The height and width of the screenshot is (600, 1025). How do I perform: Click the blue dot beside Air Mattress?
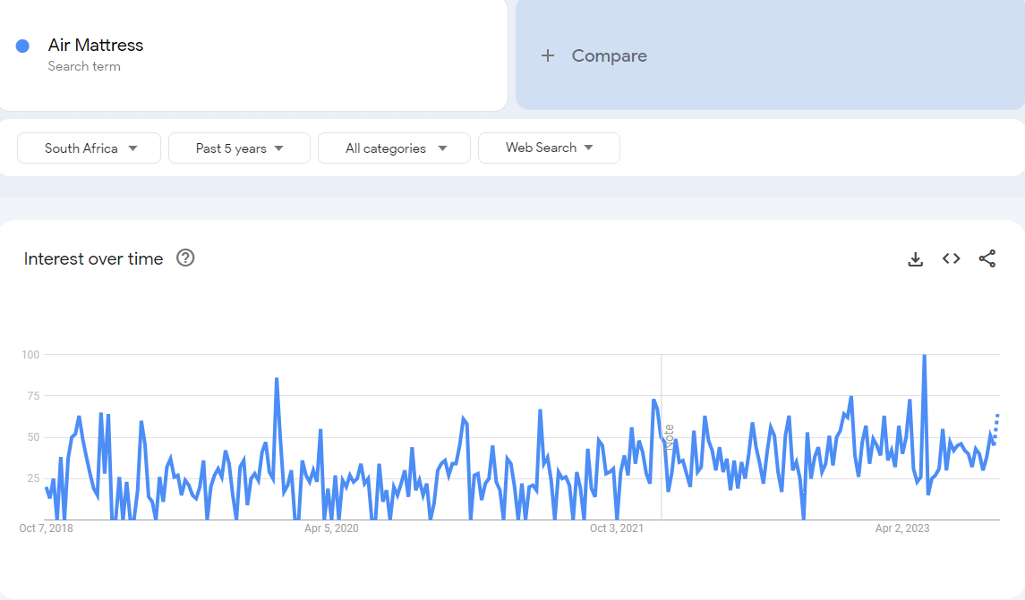[22, 46]
